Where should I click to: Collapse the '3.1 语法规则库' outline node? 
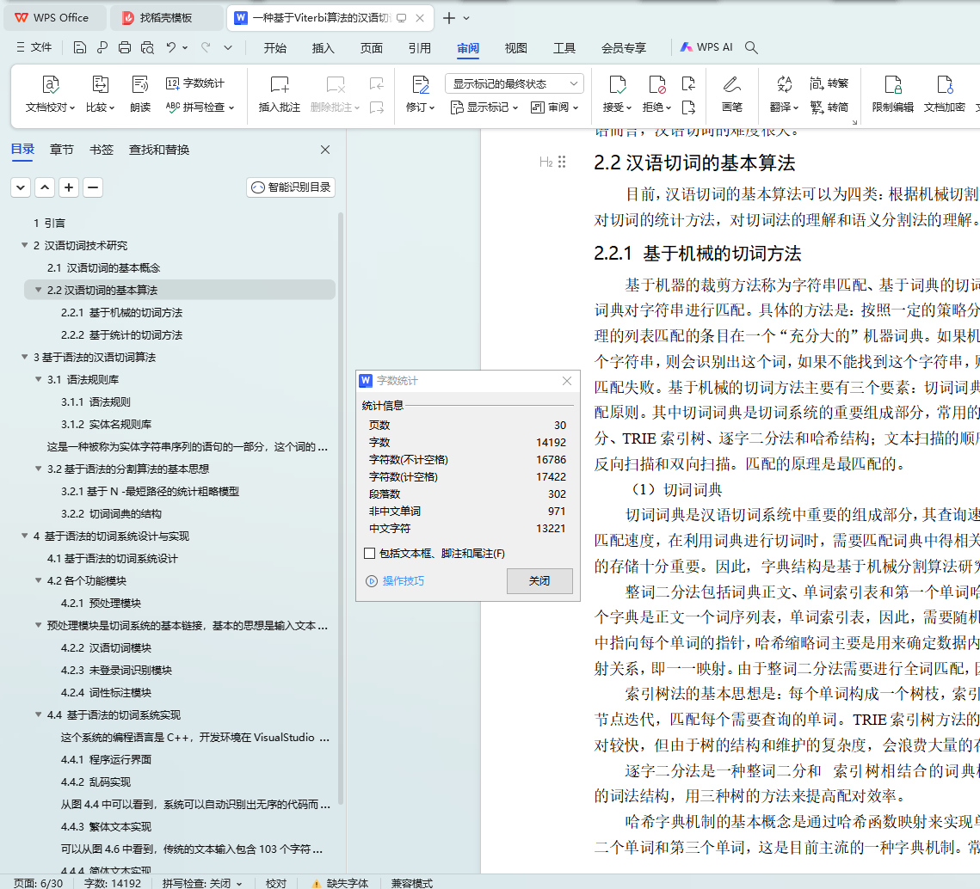coord(38,379)
